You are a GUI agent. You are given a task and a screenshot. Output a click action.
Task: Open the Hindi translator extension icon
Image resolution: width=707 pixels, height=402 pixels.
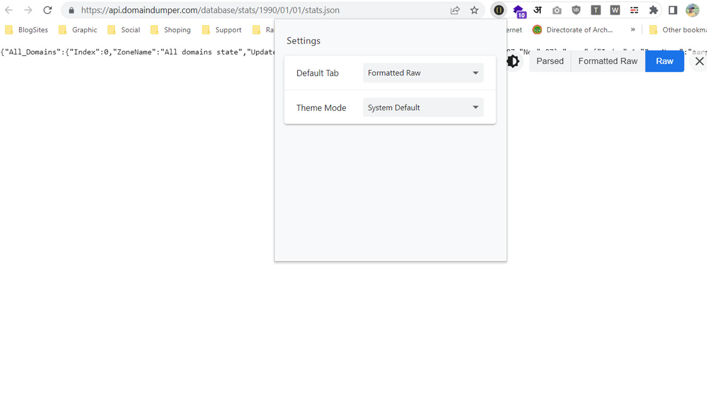point(537,10)
